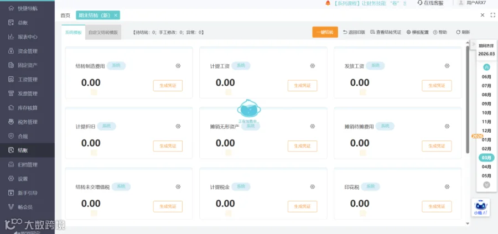This screenshot has width=498, height=234.
Task: Open settings gear on 摊销无形资产 card
Action: (x=313, y=126)
